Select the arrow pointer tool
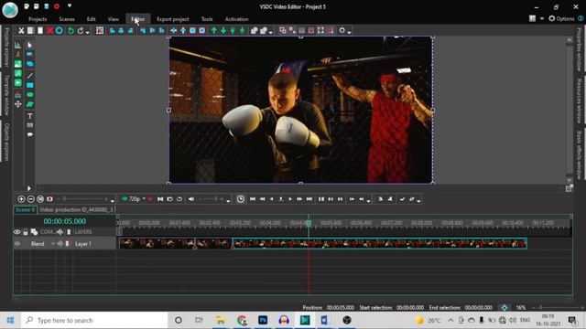This screenshot has height=329, width=586. click(x=30, y=45)
